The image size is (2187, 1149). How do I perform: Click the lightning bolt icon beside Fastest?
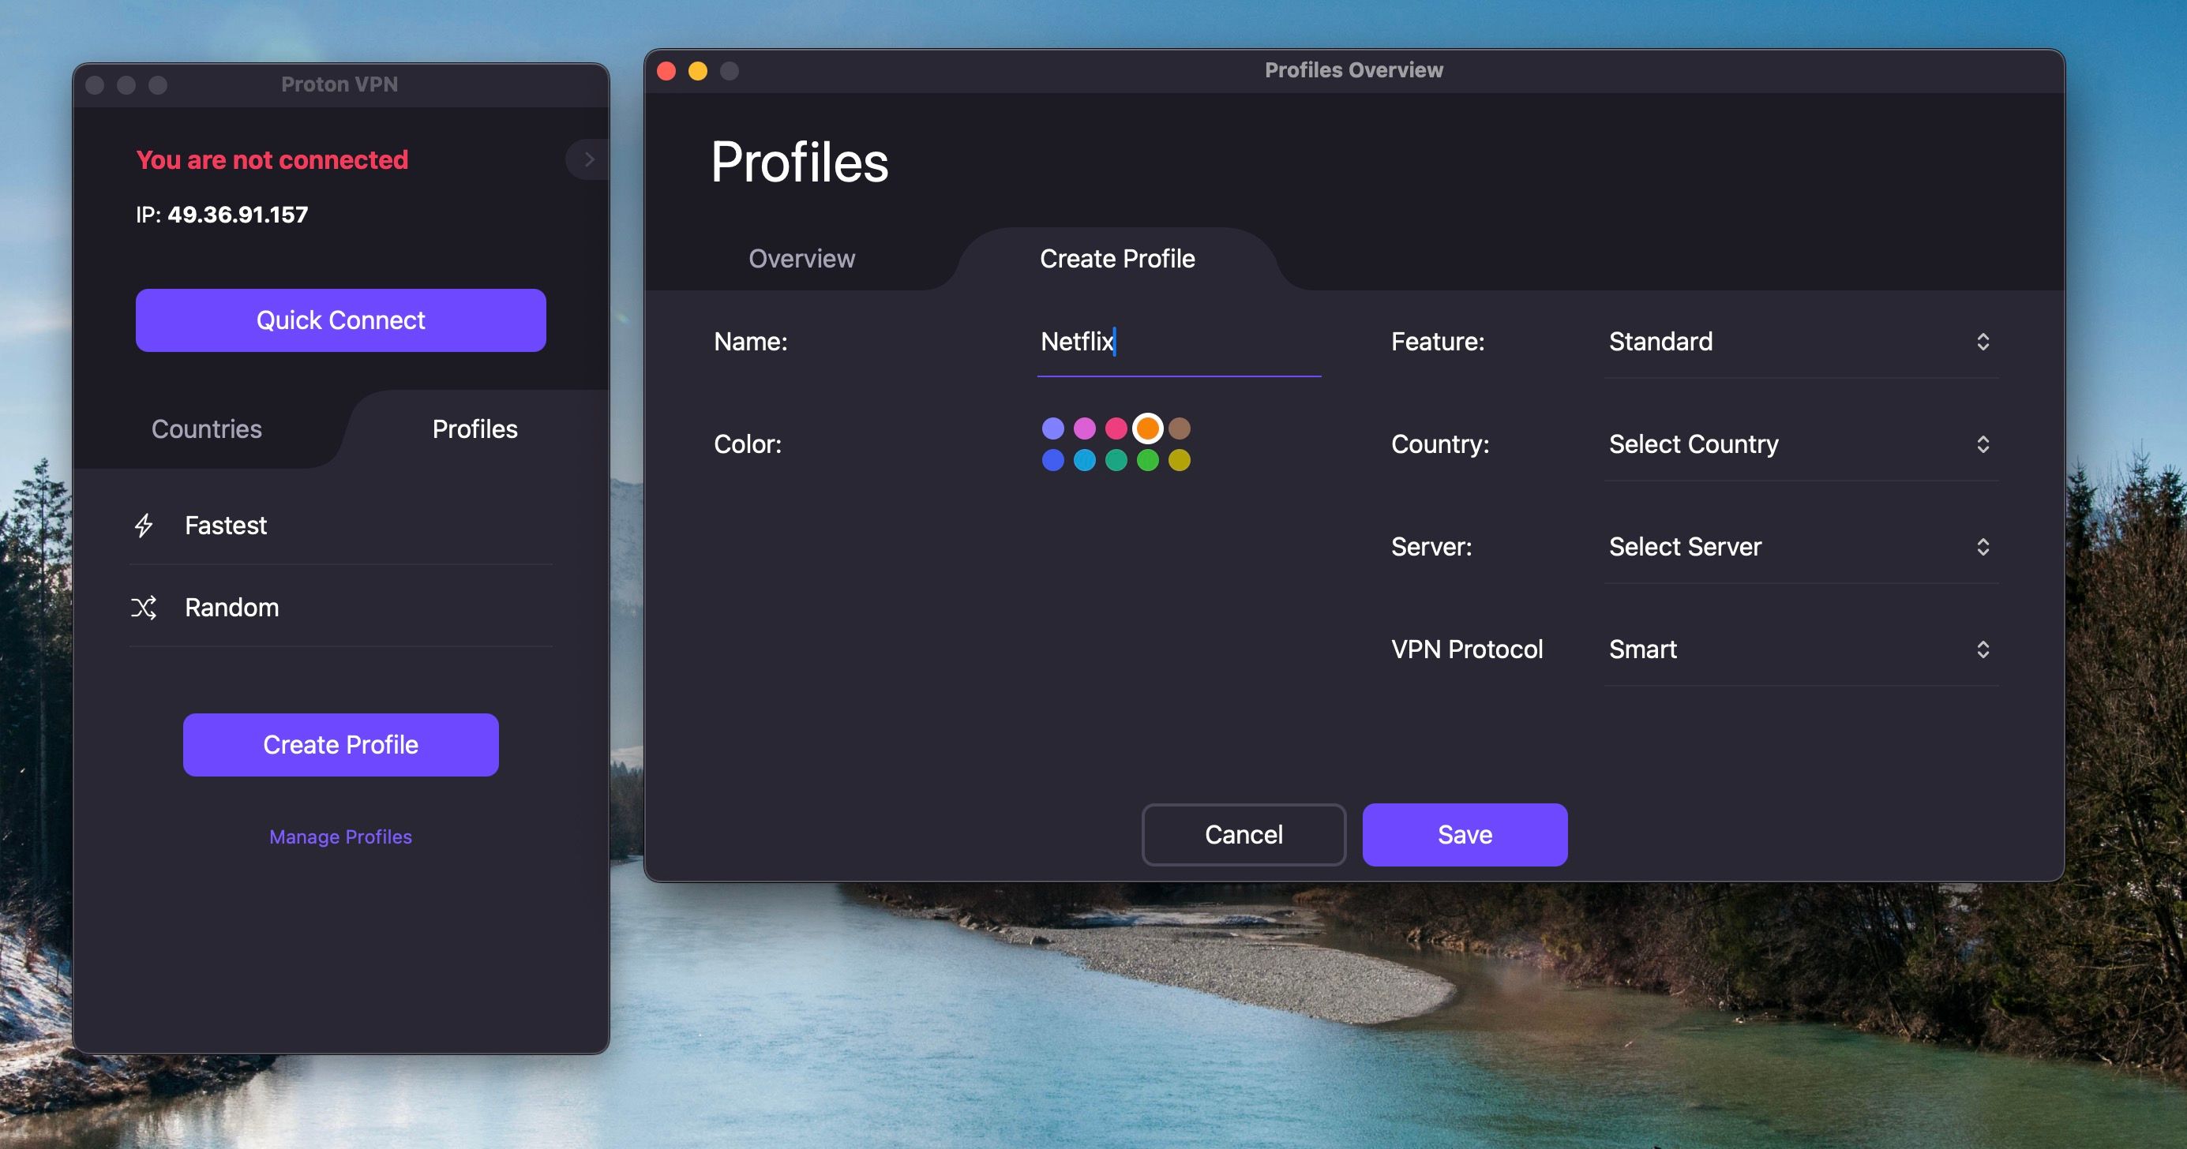[x=144, y=526]
